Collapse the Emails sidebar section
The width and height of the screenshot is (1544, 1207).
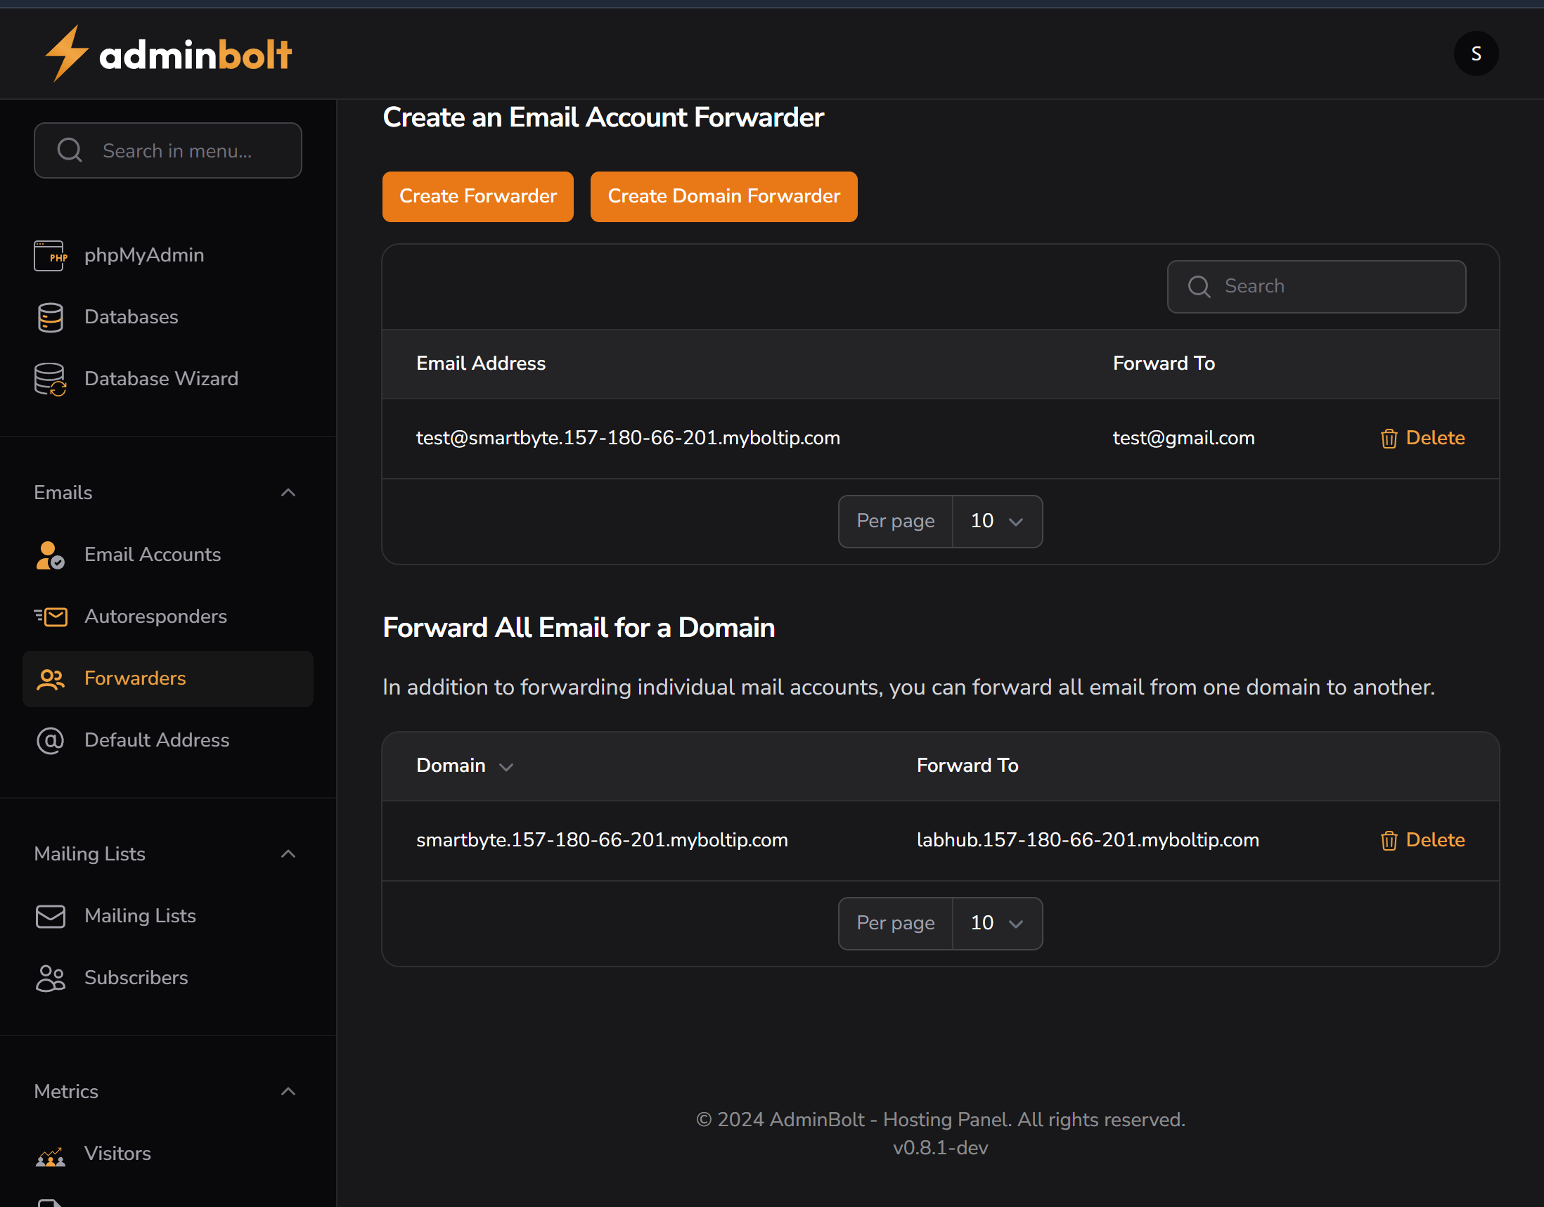coord(288,492)
